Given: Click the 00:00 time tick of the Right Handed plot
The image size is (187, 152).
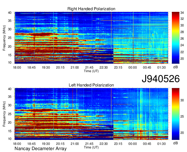Looking at the screenshot, I should coord(133,67).
